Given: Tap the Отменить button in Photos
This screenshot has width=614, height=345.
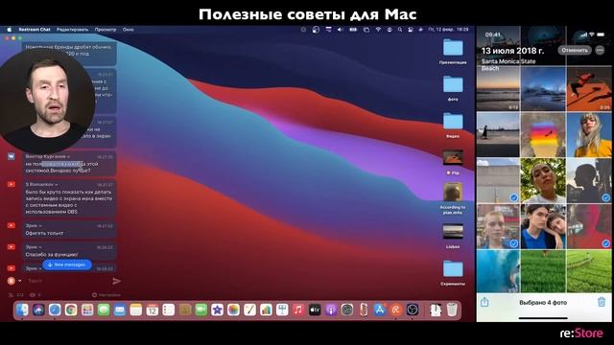Looking at the screenshot, I should 575,50.
